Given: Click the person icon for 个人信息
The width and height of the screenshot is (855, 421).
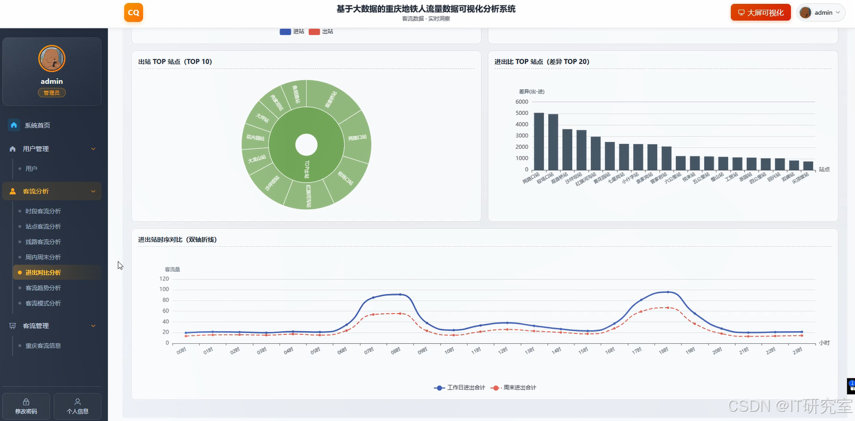Looking at the screenshot, I should tap(77, 402).
